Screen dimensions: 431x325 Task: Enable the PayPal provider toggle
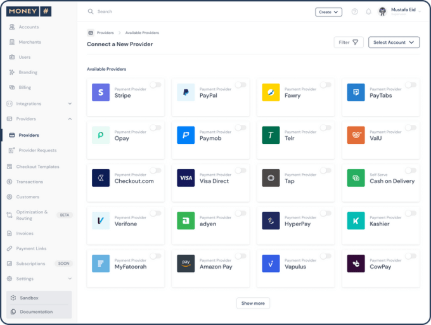point(241,85)
